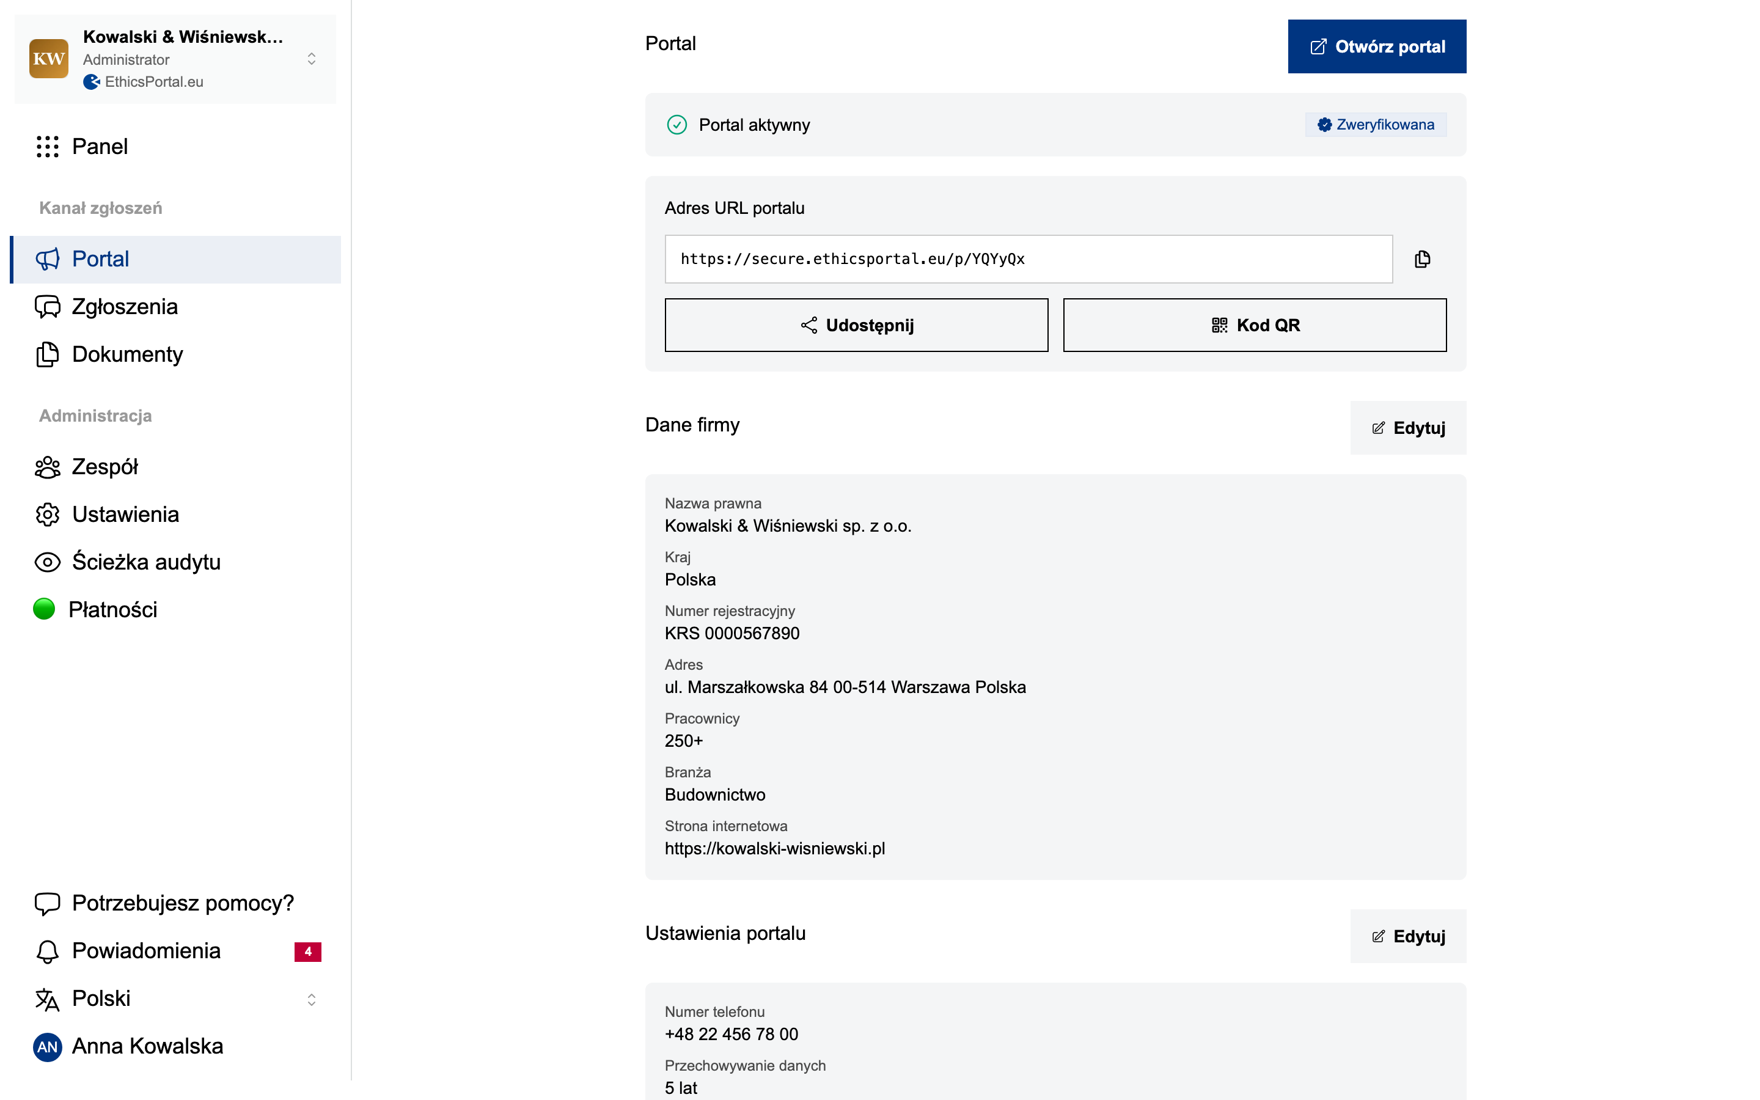1760x1100 pixels.
Task: Click the portal URL input field
Action: click(1028, 259)
